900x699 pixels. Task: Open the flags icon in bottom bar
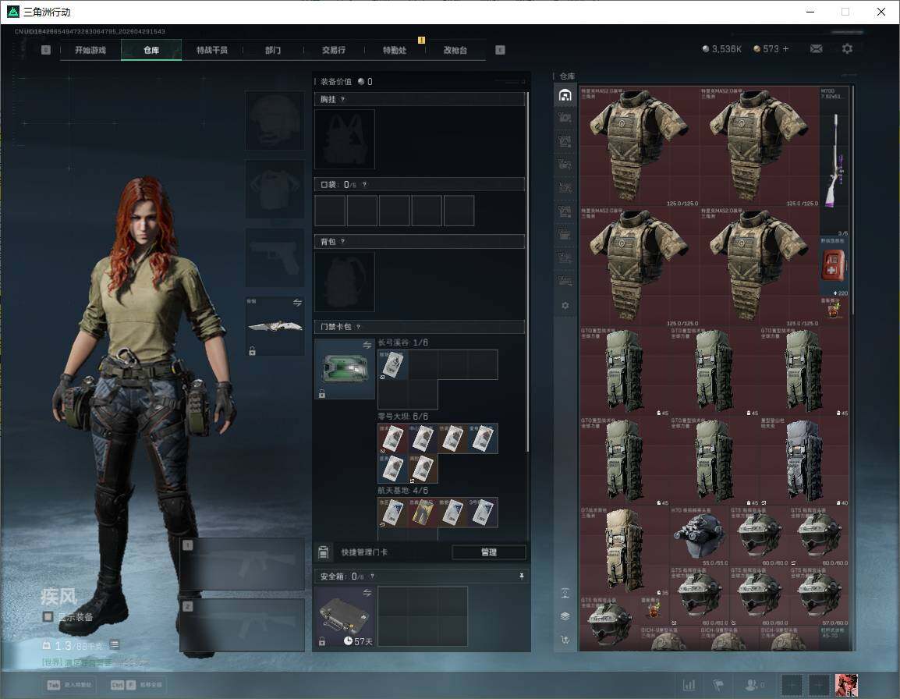[x=718, y=685]
